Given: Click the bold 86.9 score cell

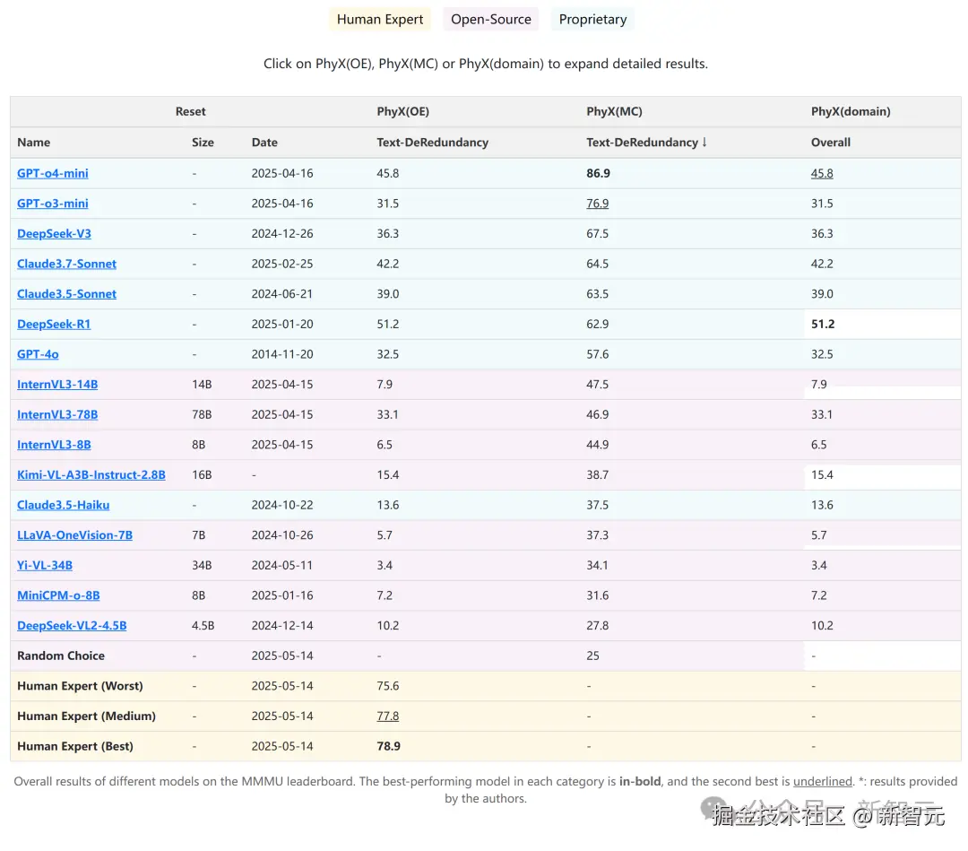Looking at the screenshot, I should [x=598, y=174].
